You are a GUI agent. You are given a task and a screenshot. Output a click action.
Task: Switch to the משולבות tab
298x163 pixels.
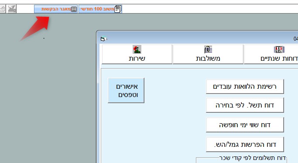pyautogui.click(x=208, y=54)
